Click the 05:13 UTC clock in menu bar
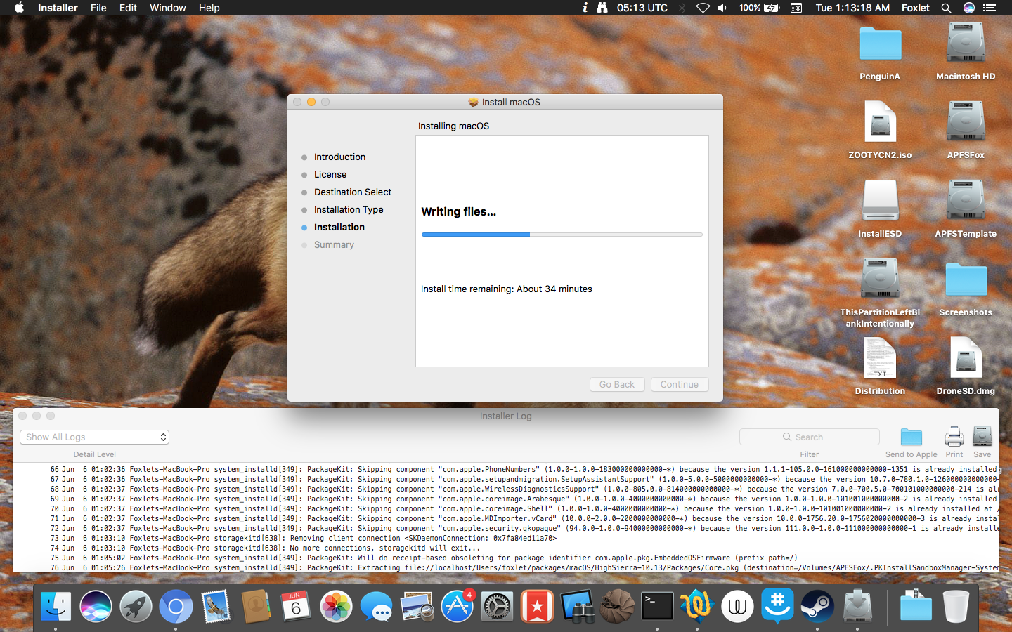Screen dimensions: 1012x632 pos(642,8)
